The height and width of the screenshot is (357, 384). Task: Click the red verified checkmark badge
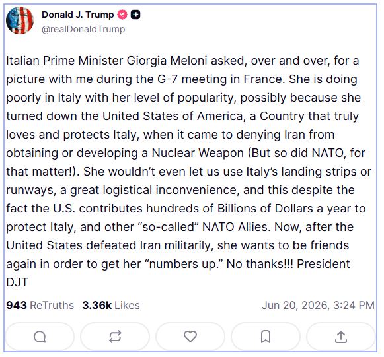(x=122, y=15)
